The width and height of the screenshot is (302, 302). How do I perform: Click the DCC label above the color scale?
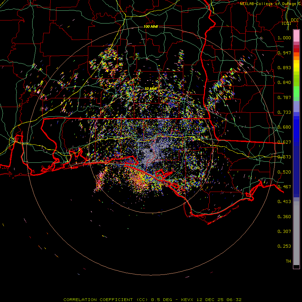[x=295, y=20]
